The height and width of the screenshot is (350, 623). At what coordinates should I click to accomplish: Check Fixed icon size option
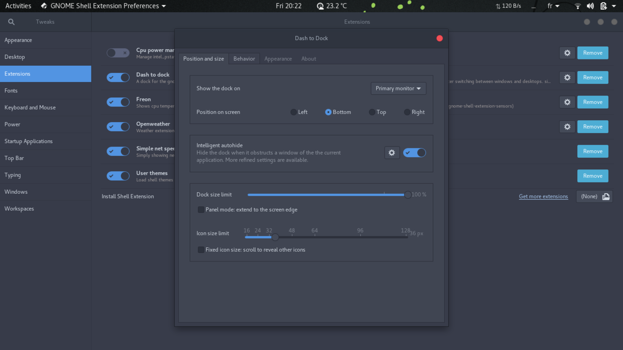pos(201,250)
